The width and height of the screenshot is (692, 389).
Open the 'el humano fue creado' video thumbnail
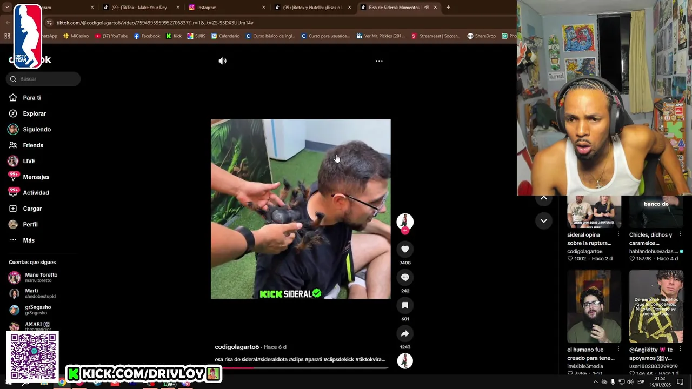[594, 307]
